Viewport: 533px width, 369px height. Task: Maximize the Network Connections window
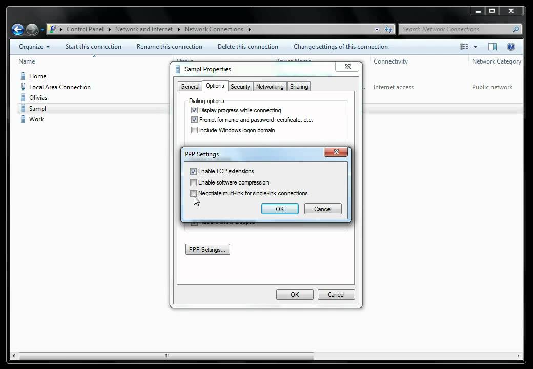tap(492, 11)
